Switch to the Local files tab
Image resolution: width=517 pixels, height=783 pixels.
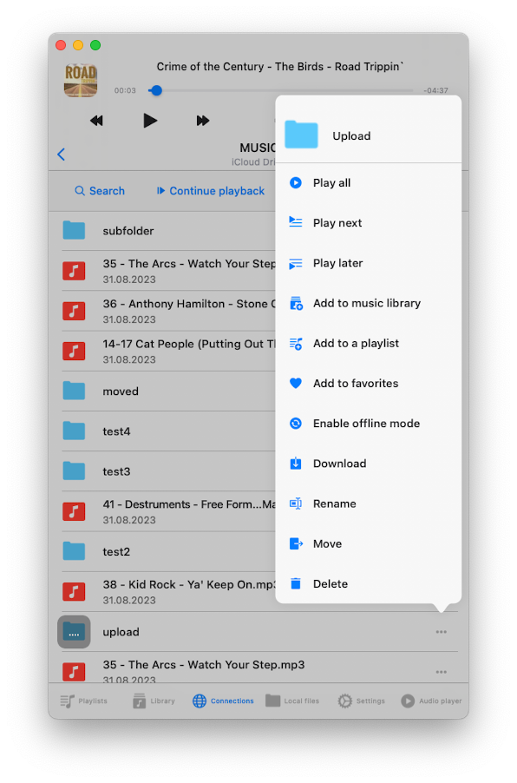(x=292, y=701)
